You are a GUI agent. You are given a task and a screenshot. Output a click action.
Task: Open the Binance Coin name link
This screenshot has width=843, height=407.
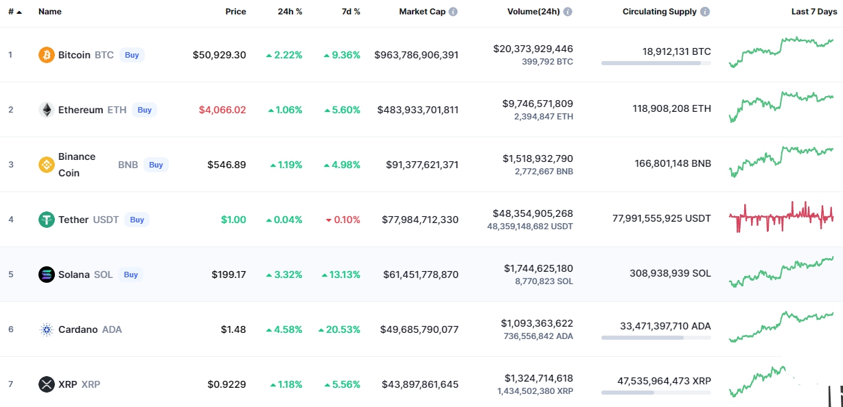pyautogui.click(x=77, y=165)
